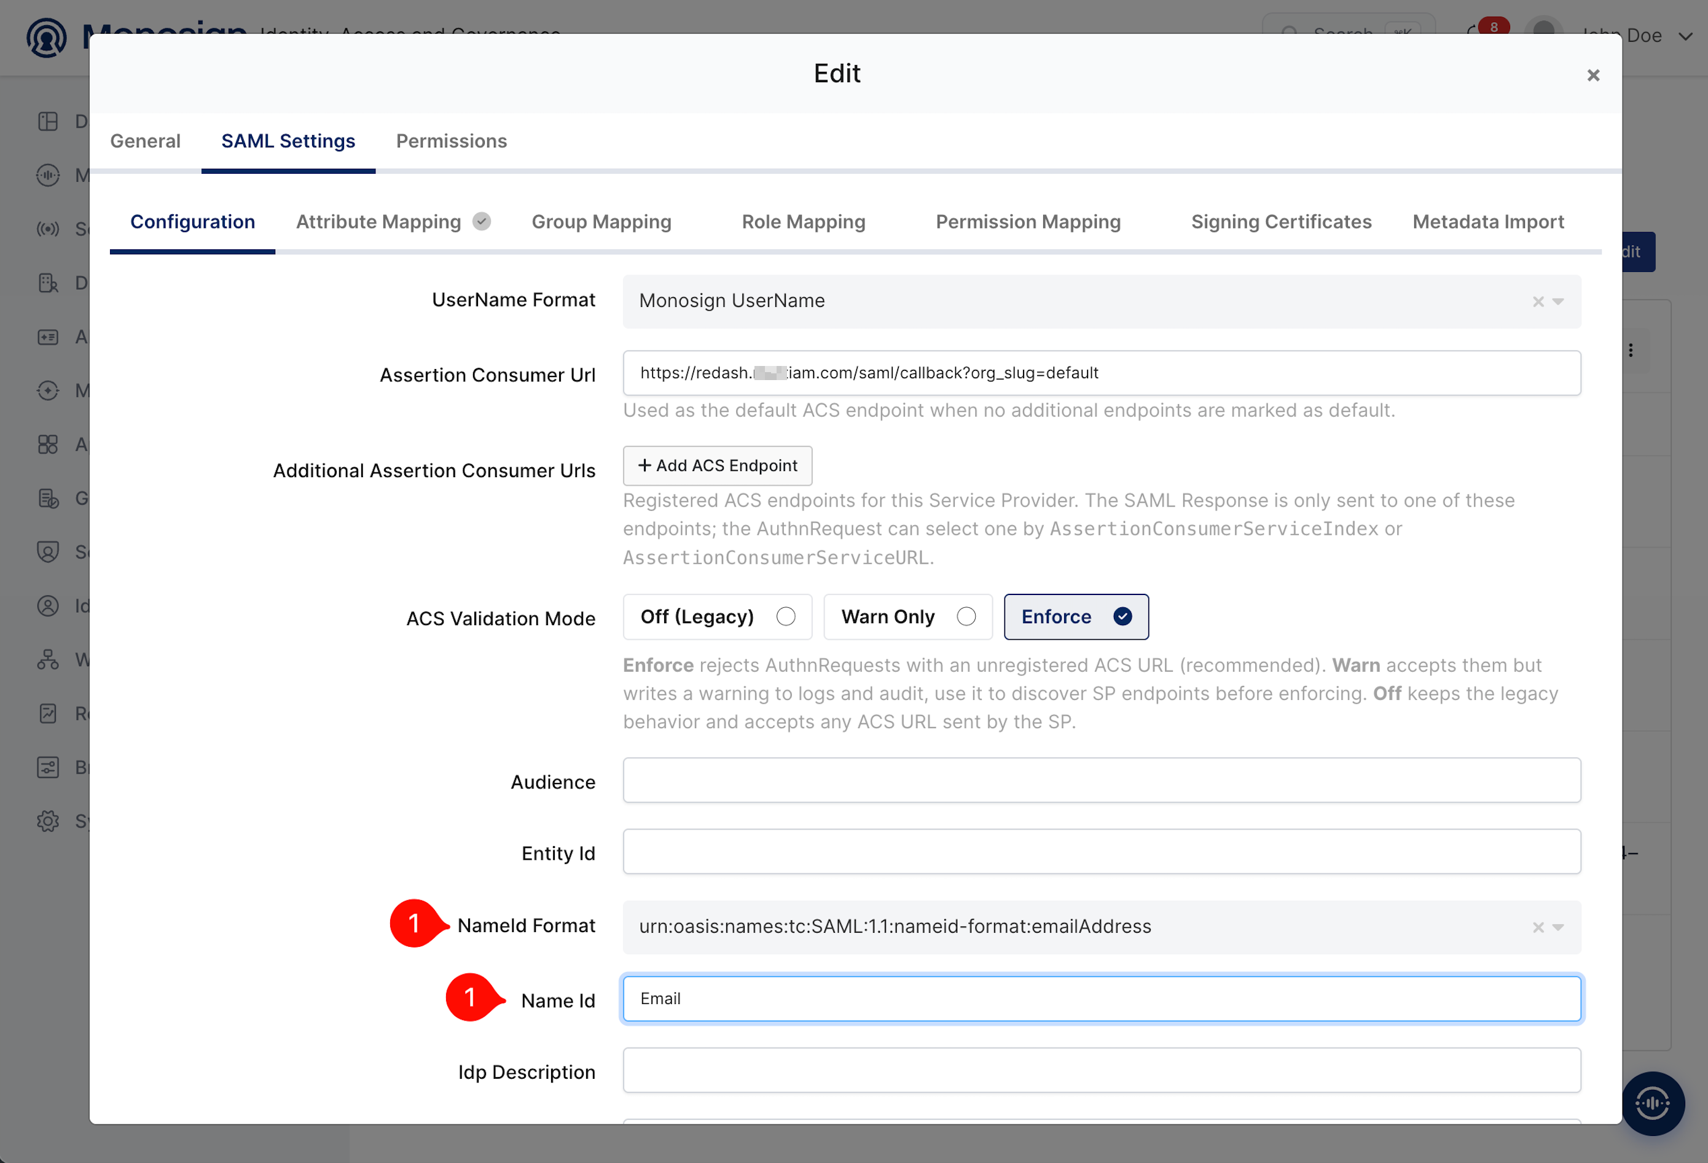Open the hierarchy tree sidebar icon
Image resolution: width=1708 pixels, height=1163 pixels.
click(x=48, y=659)
